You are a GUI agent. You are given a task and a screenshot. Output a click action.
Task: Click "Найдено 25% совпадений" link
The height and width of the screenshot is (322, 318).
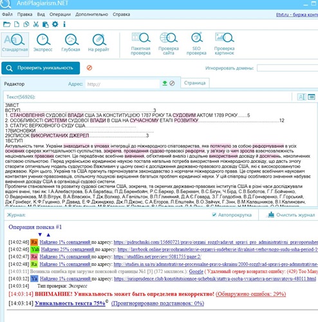click(68, 249)
